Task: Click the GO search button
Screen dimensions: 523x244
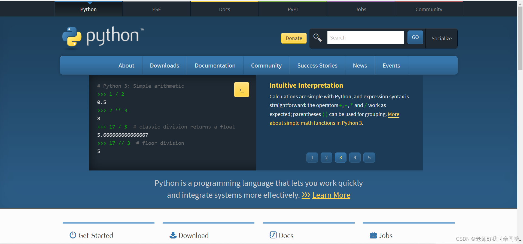Action: tap(415, 37)
